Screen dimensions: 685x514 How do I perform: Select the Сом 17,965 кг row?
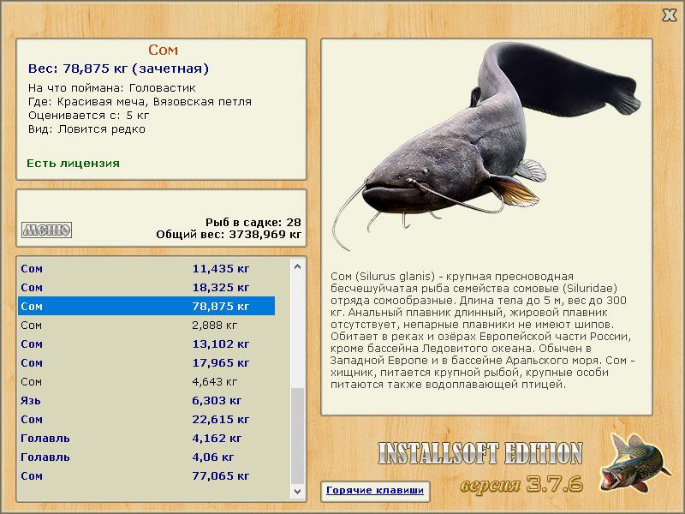click(x=146, y=362)
